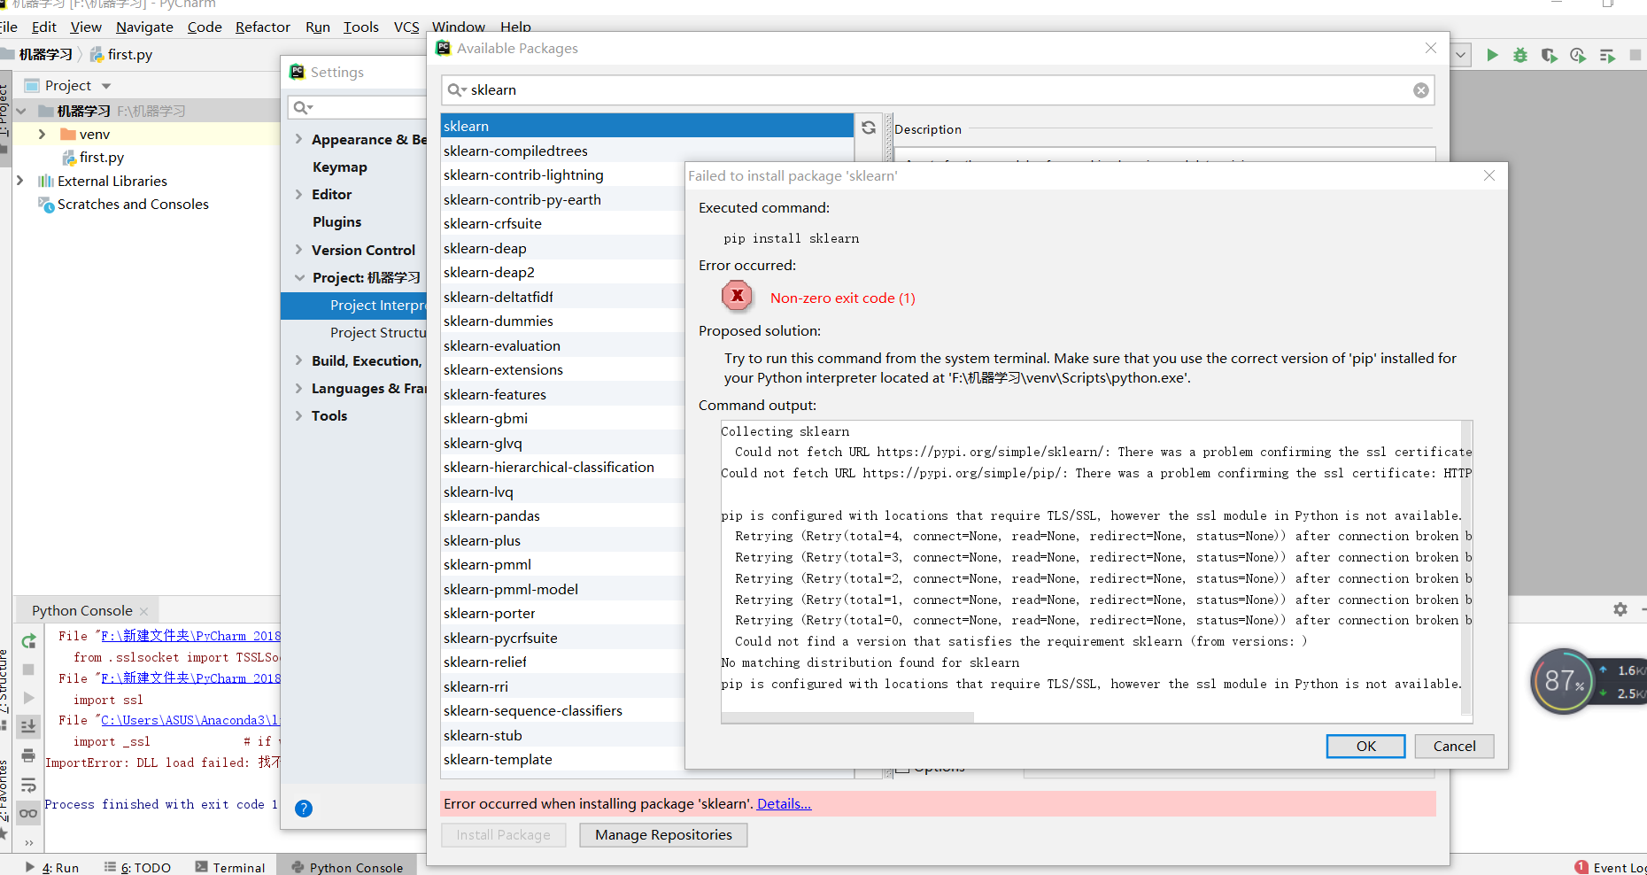Toggle Scroll to end icon in console
This screenshot has height=875, width=1647.
point(28,726)
